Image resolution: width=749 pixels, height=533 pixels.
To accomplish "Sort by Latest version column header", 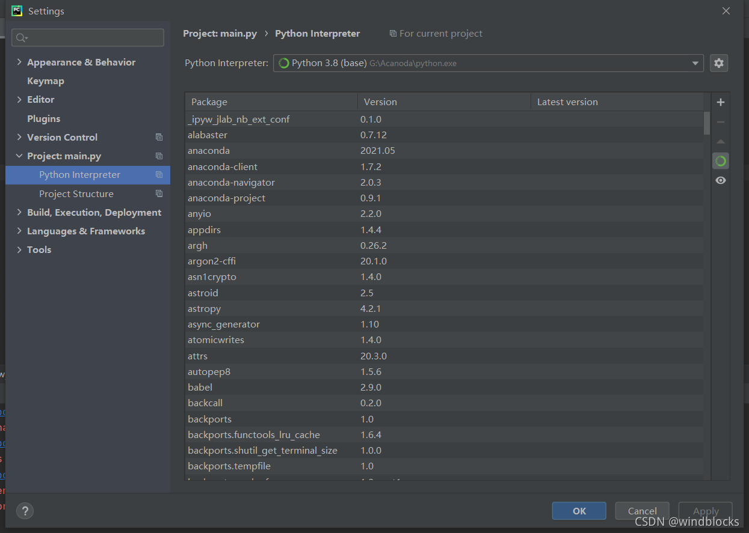I will tap(617, 102).
